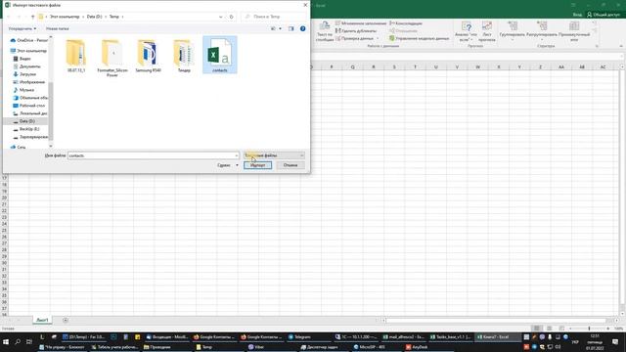The image size is (626, 352).
Task: Select Этот компьютер in navigation pane
Action: pos(28,51)
